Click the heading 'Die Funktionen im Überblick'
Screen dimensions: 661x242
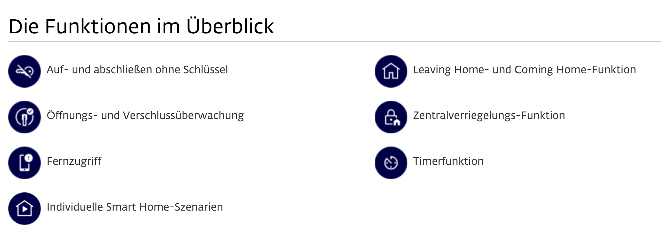(141, 26)
